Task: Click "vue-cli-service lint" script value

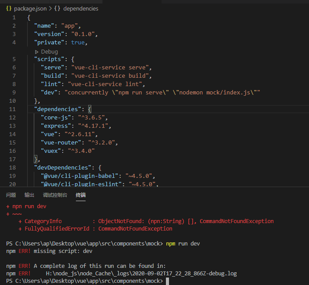Action: point(105,84)
